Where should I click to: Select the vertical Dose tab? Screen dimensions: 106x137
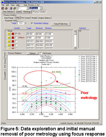[x=5, y=61]
